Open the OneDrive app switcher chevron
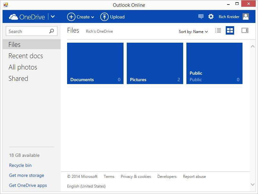This screenshot has width=258, height=194. coord(53,16)
